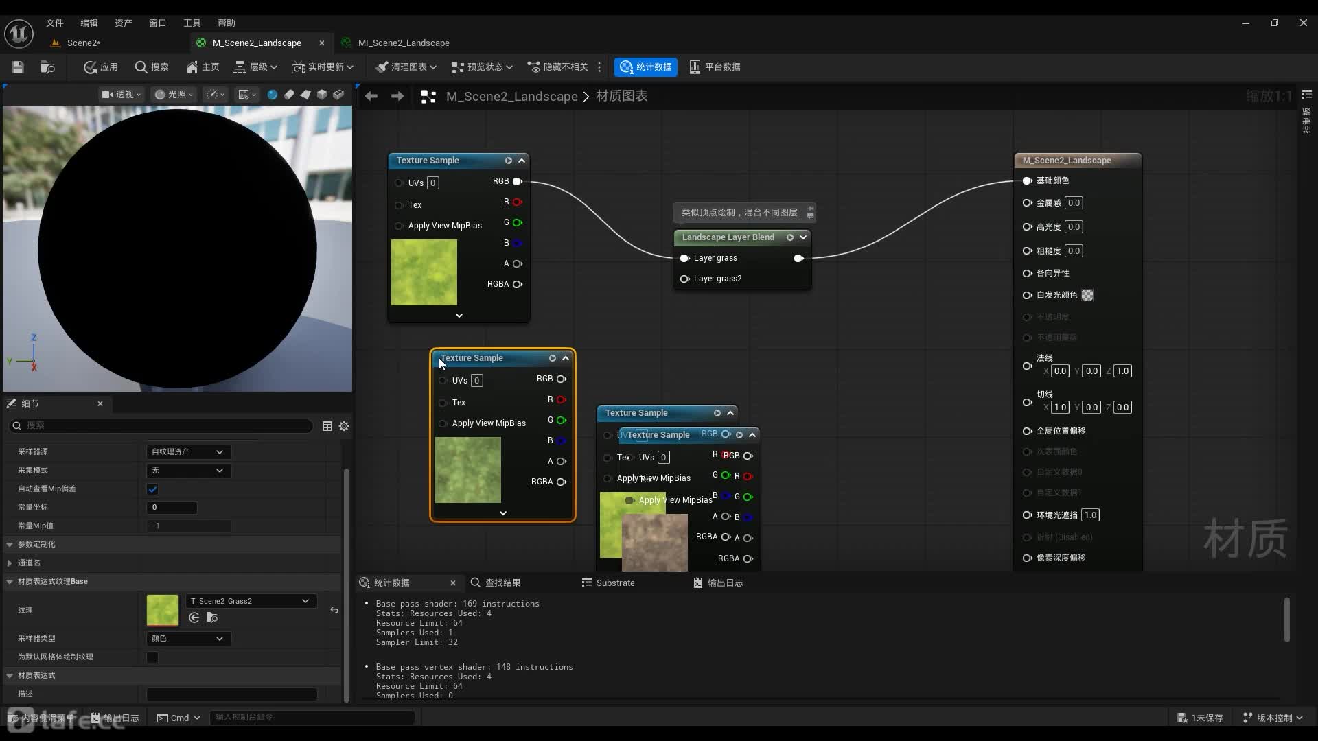Toggle the 统计数据 stats toolbar button
1318x741 pixels.
(x=645, y=67)
